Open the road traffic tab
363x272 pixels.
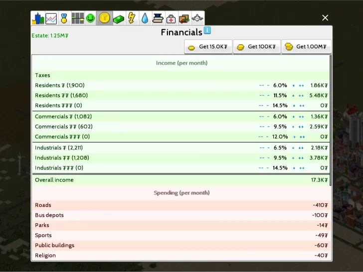(x=77, y=18)
